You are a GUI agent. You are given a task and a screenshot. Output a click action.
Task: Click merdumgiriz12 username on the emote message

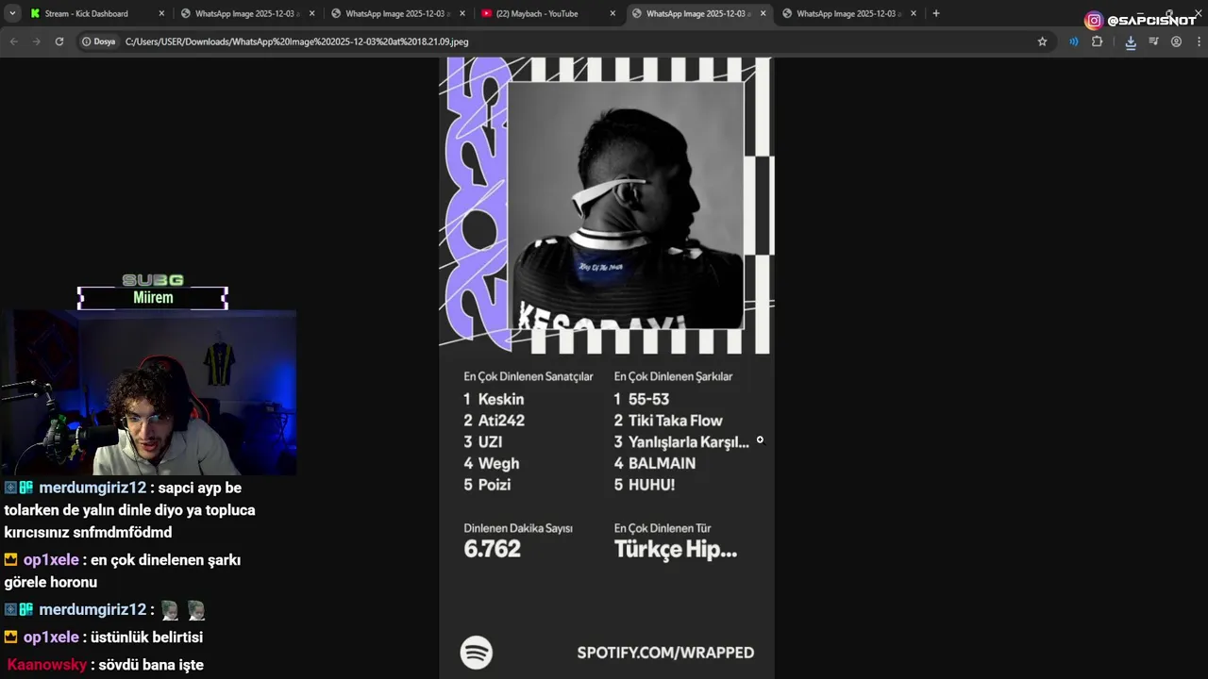(92, 609)
